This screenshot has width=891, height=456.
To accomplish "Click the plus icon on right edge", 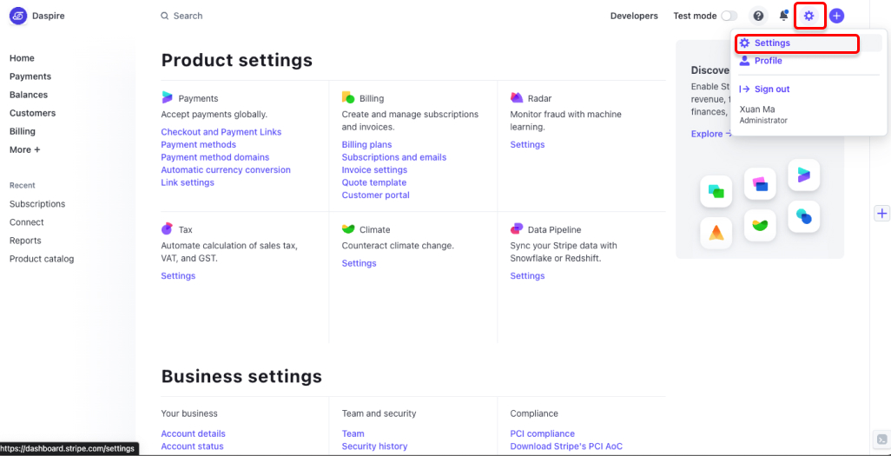I will pos(881,213).
